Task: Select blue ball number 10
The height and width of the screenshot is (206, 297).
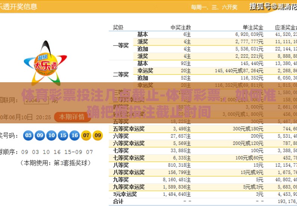Action: pyautogui.click(x=52, y=135)
